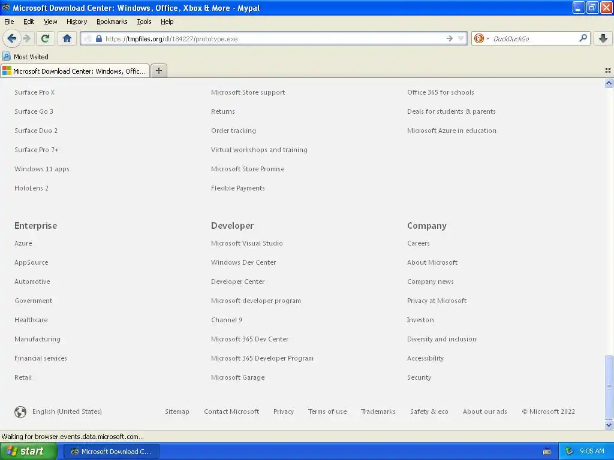Click the magnifying glass search icon

pyautogui.click(x=583, y=38)
